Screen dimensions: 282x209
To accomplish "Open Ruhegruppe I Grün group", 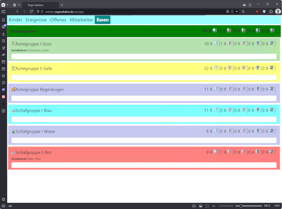I will point(33,44).
